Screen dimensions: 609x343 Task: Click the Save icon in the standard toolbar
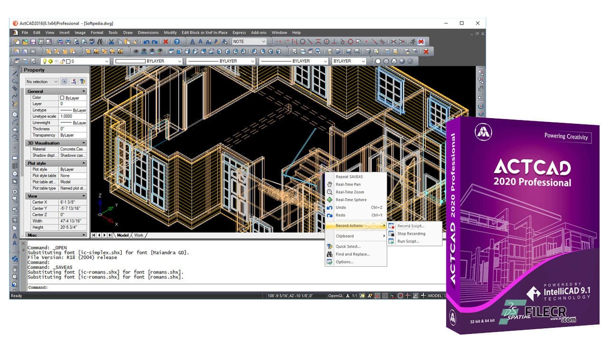pyautogui.click(x=33, y=41)
